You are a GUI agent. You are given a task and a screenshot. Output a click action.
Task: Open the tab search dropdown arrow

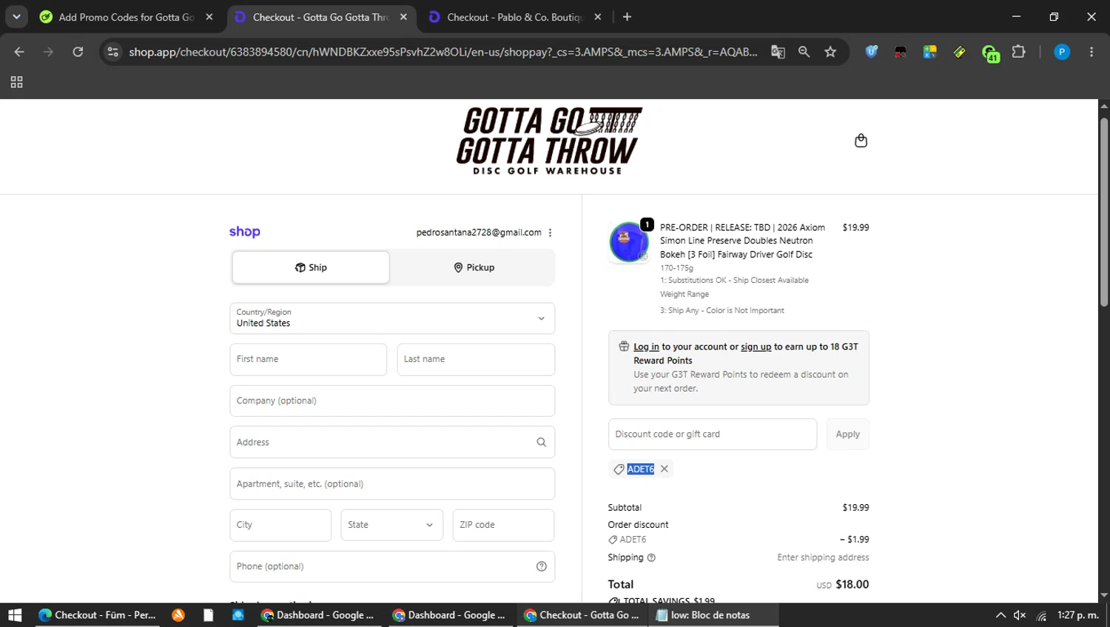pos(16,16)
